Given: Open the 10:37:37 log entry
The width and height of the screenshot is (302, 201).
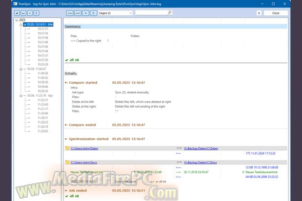Looking at the screenshot, I should (x=43, y=56).
